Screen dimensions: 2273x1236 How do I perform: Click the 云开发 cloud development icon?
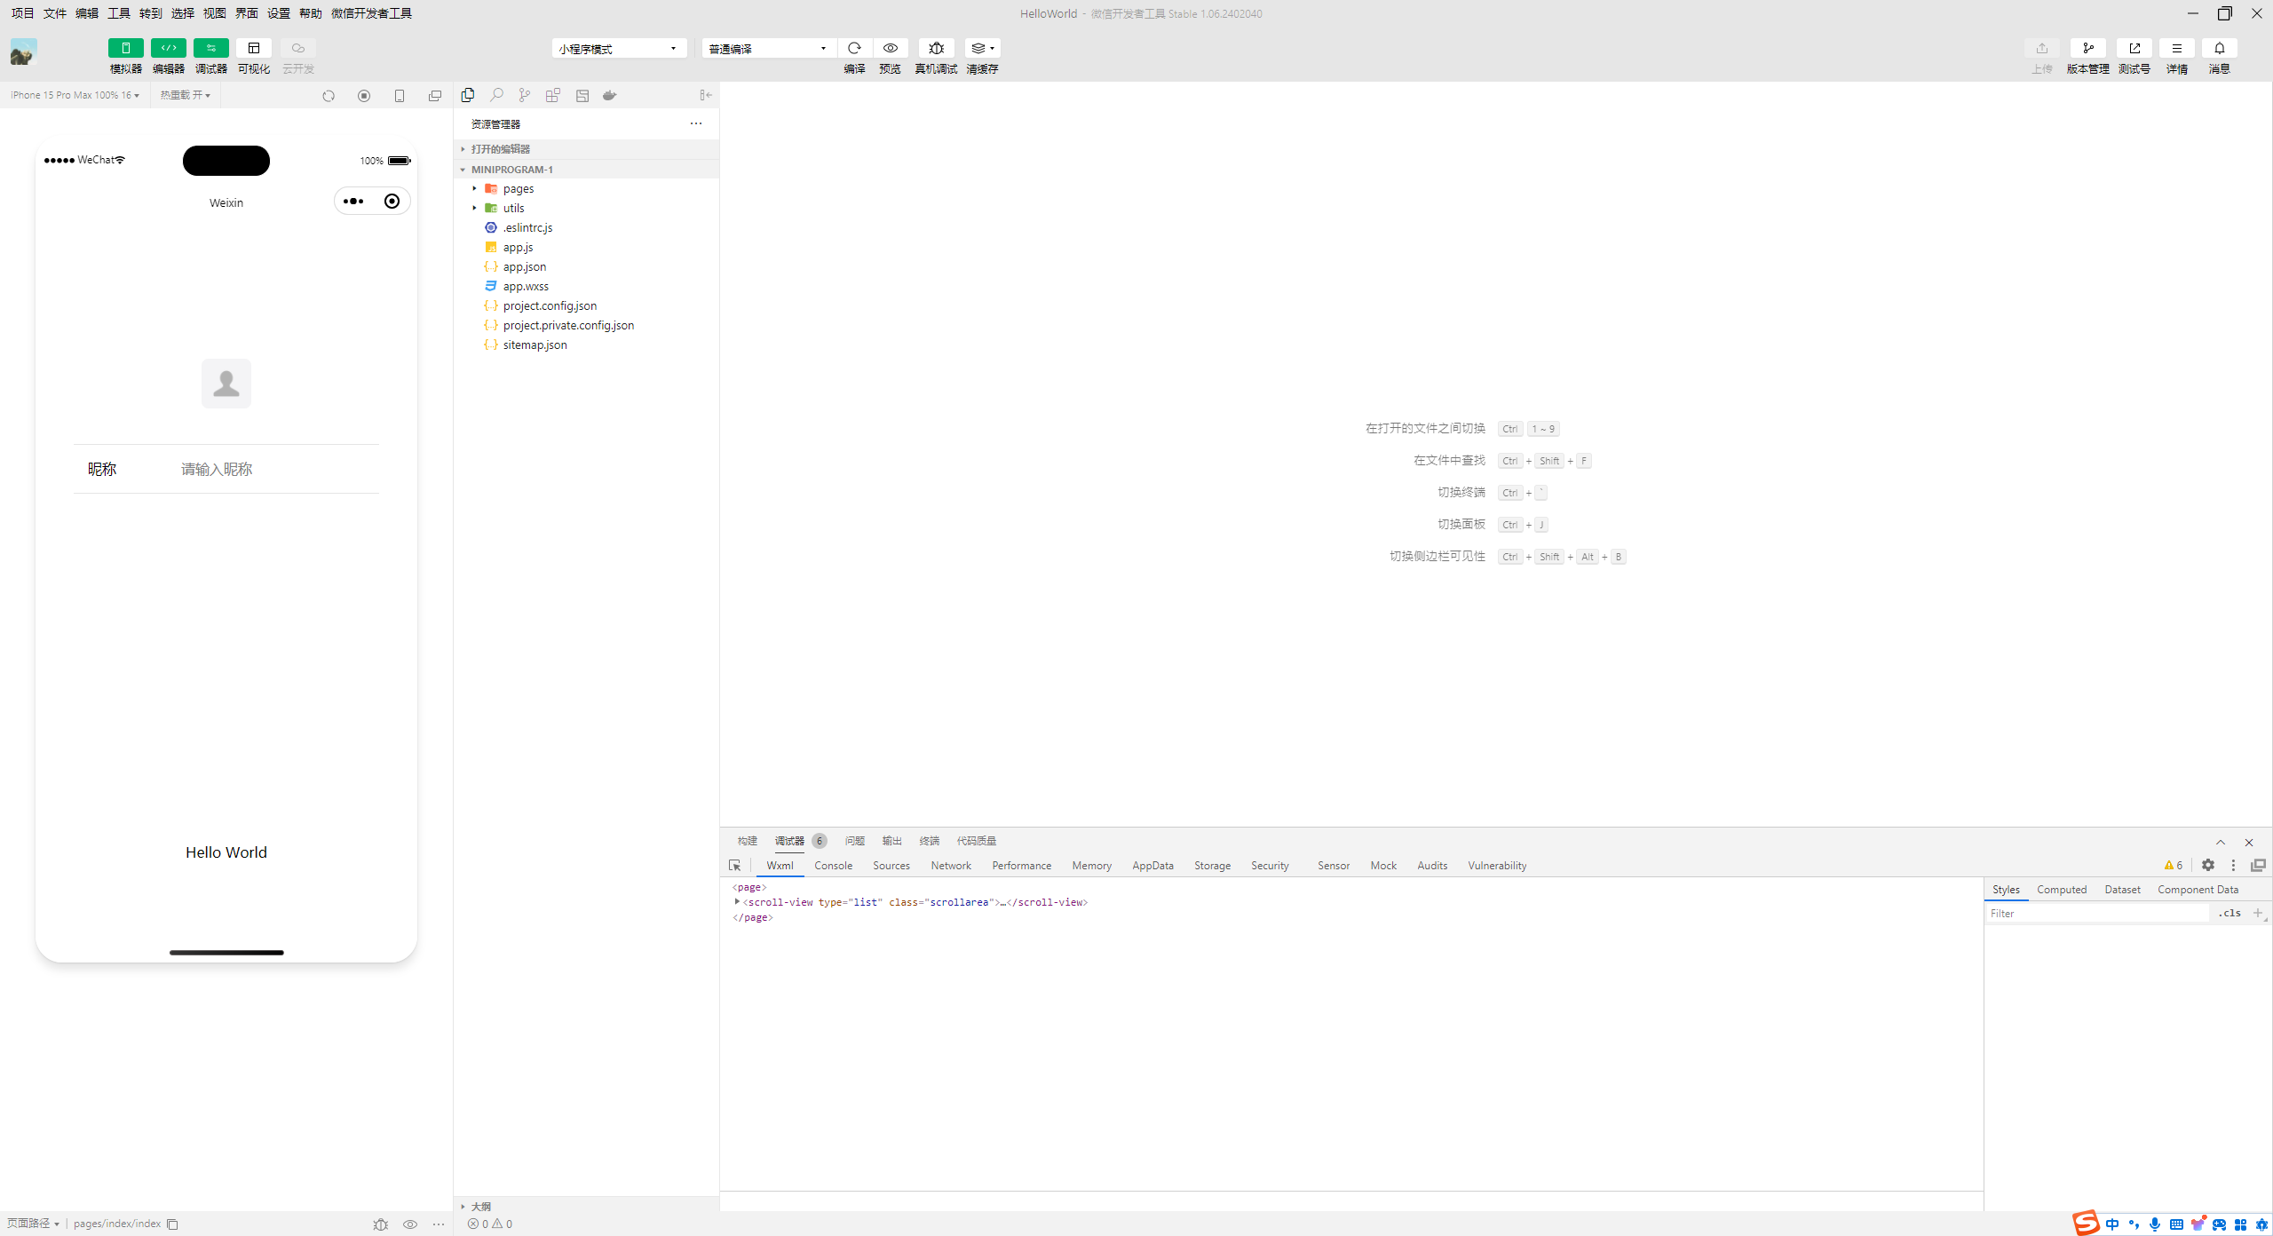coord(298,48)
